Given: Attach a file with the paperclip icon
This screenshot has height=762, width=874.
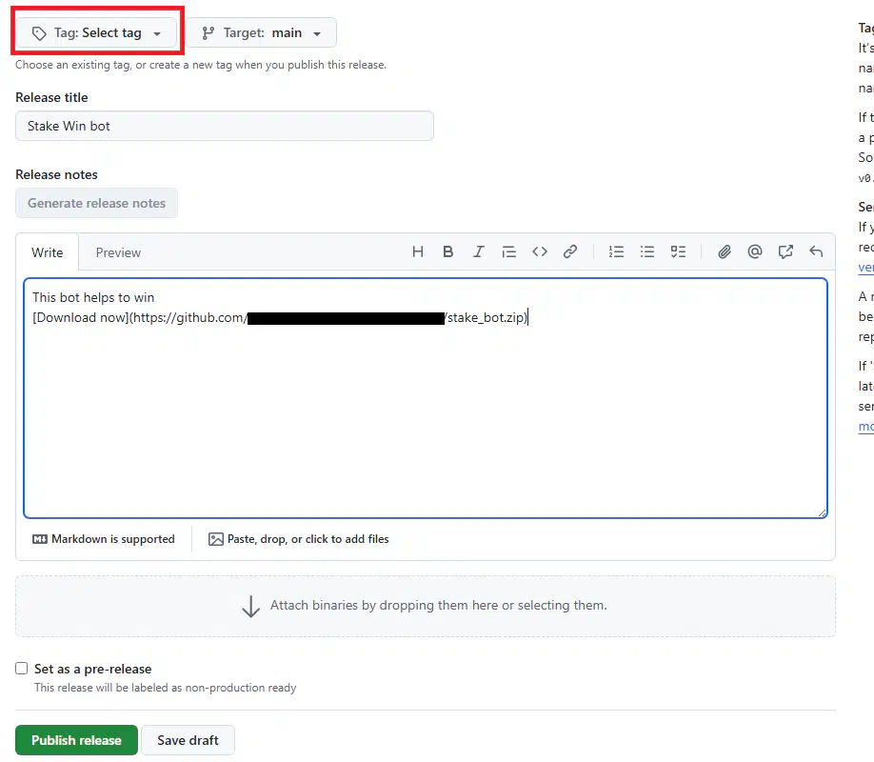Looking at the screenshot, I should [725, 252].
